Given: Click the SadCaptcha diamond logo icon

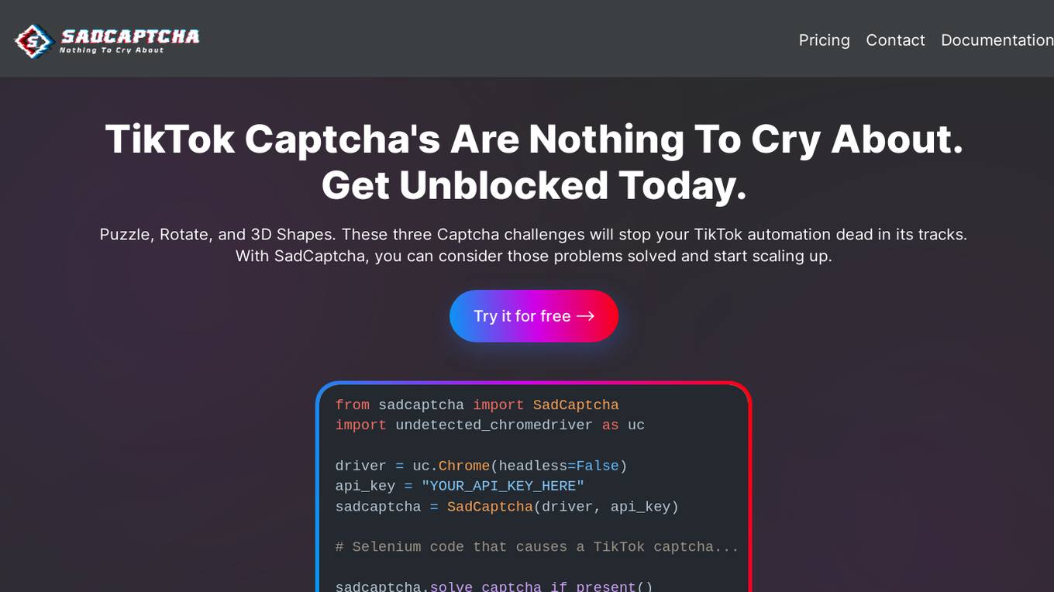Looking at the screenshot, I should pyautogui.click(x=34, y=41).
